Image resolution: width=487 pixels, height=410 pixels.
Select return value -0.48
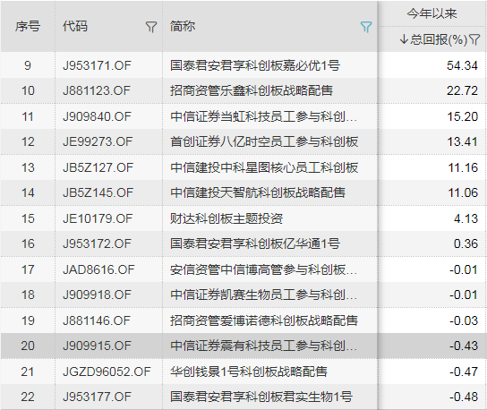coord(464,397)
